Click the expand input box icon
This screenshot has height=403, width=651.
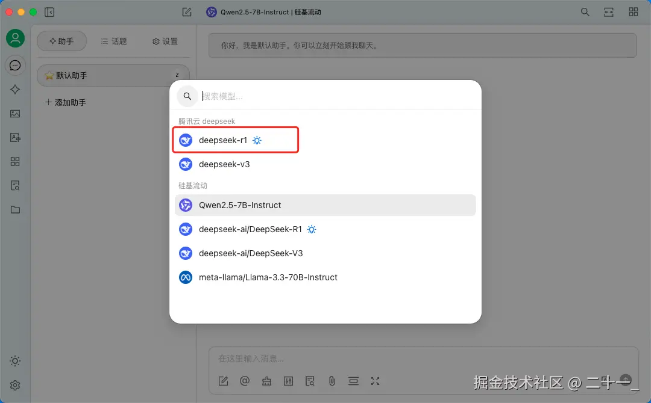point(376,381)
